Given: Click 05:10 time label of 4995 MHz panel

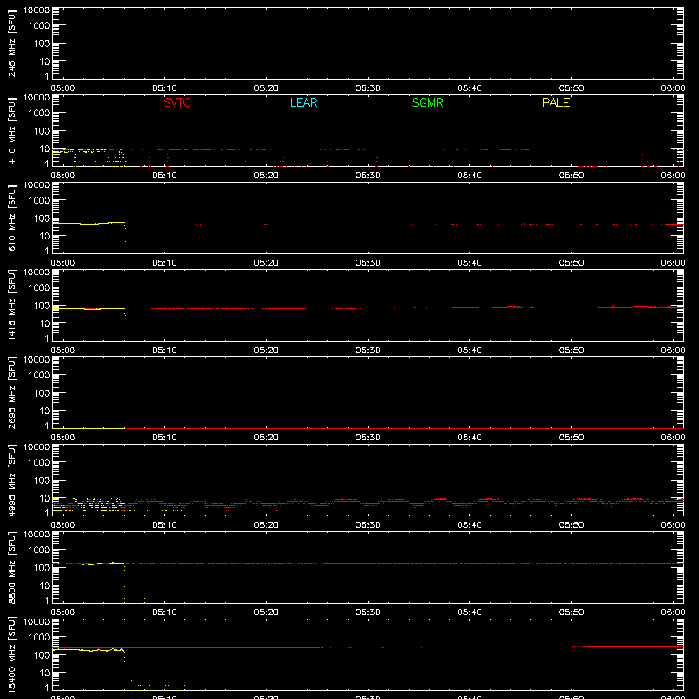Looking at the screenshot, I should pyautogui.click(x=164, y=525).
